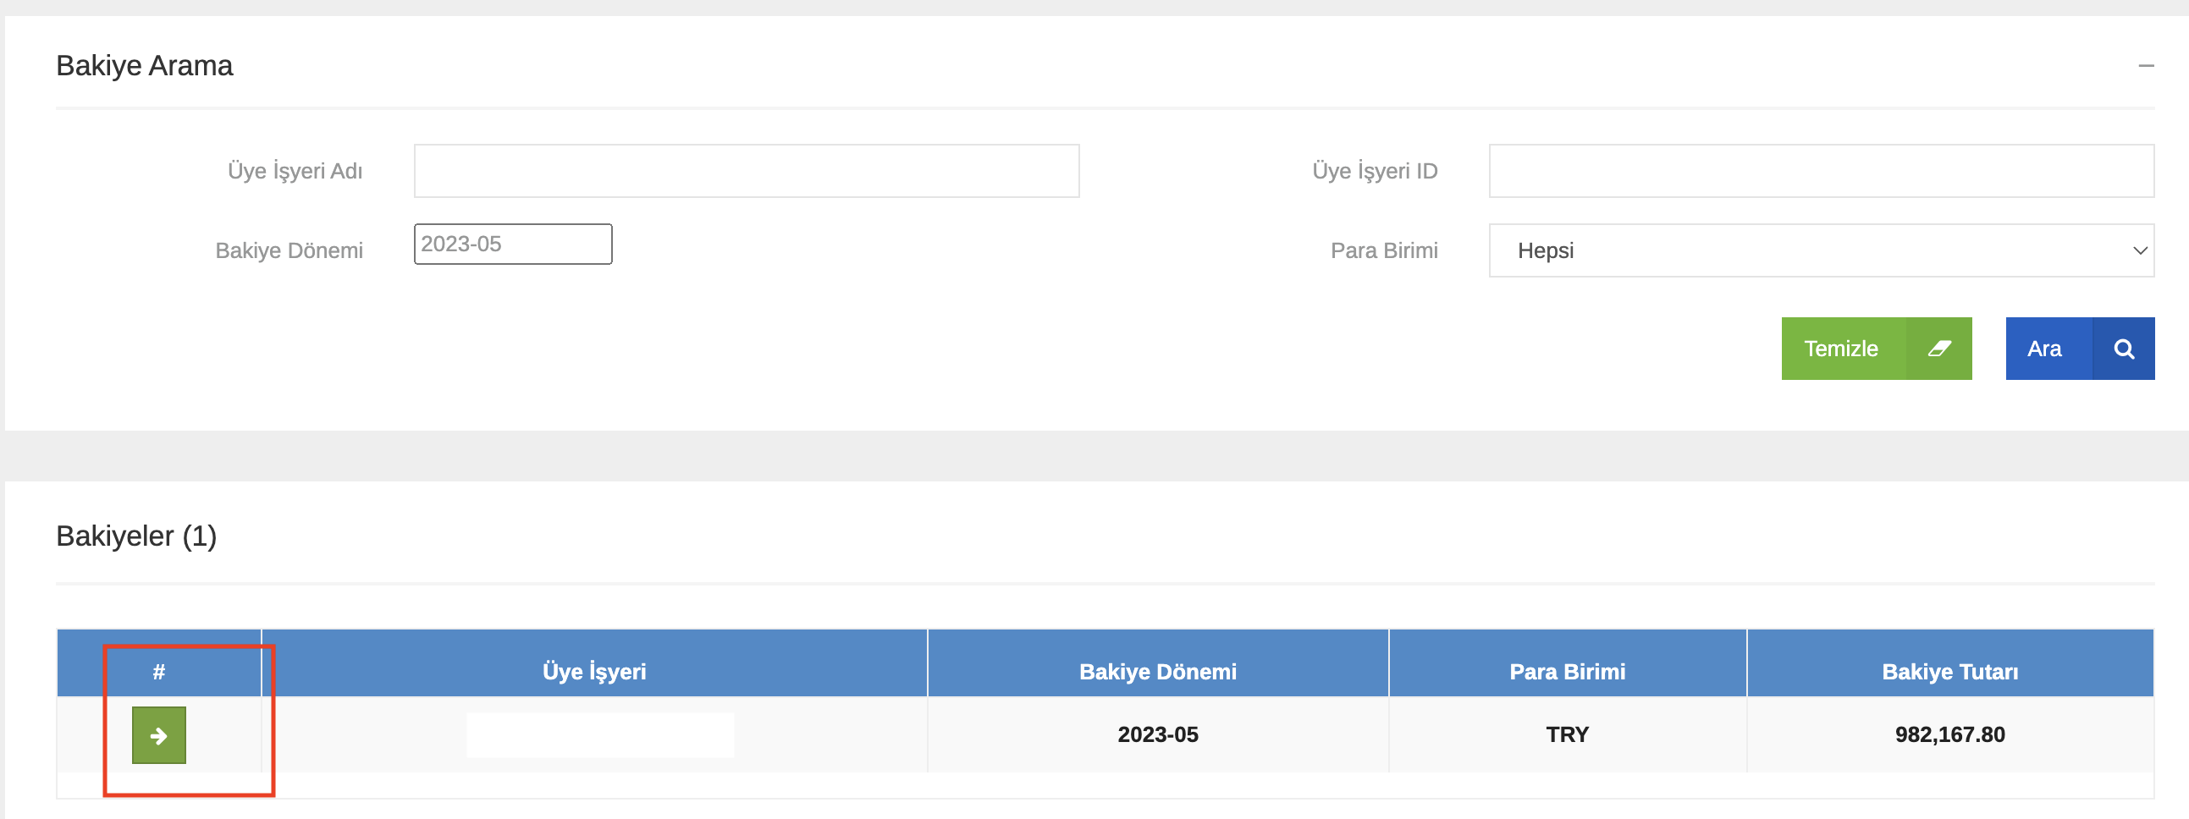Click the # column header
The image size is (2189, 819).
pos(159,672)
